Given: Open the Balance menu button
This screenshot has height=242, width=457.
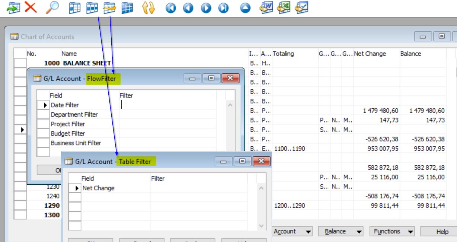Looking at the screenshot, I should [x=341, y=232].
